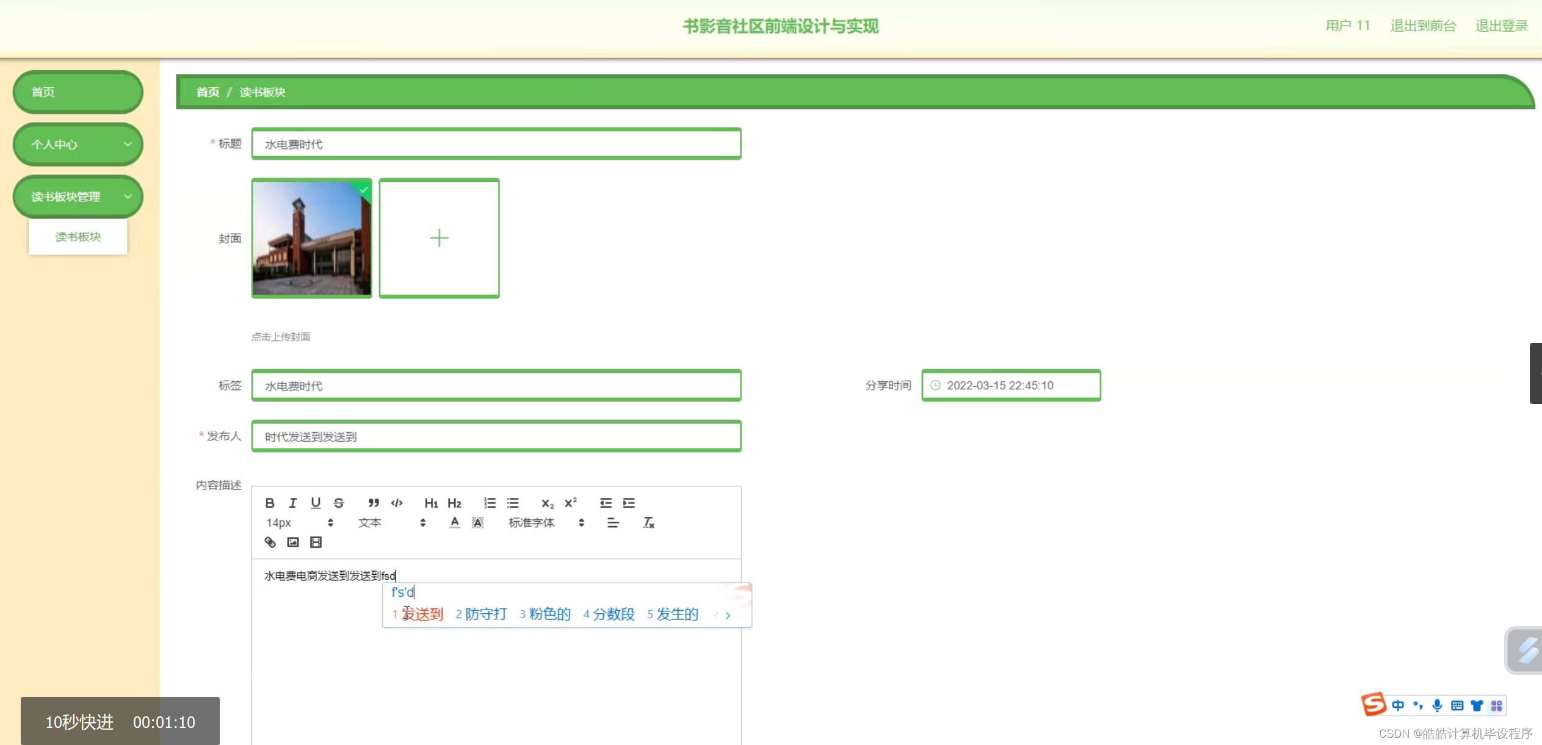The width and height of the screenshot is (1542, 745).
Task: Go to 首页 in sidebar
Action: [78, 92]
